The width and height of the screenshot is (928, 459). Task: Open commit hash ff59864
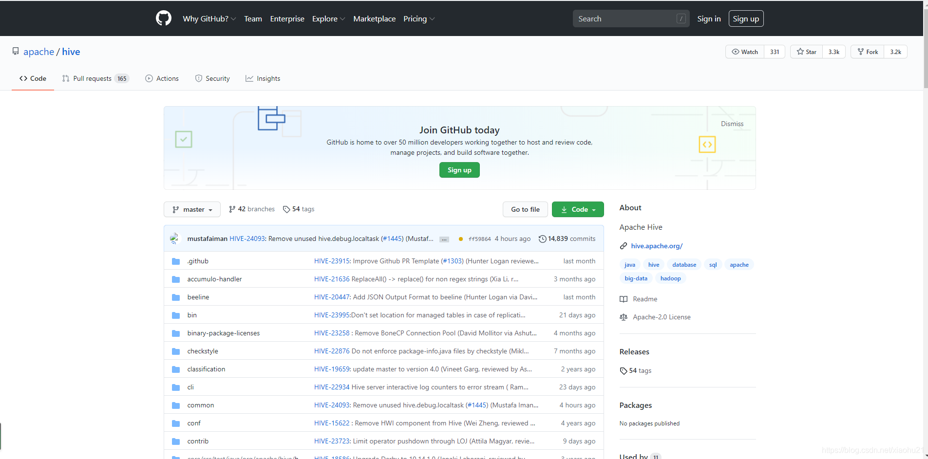tap(479, 239)
